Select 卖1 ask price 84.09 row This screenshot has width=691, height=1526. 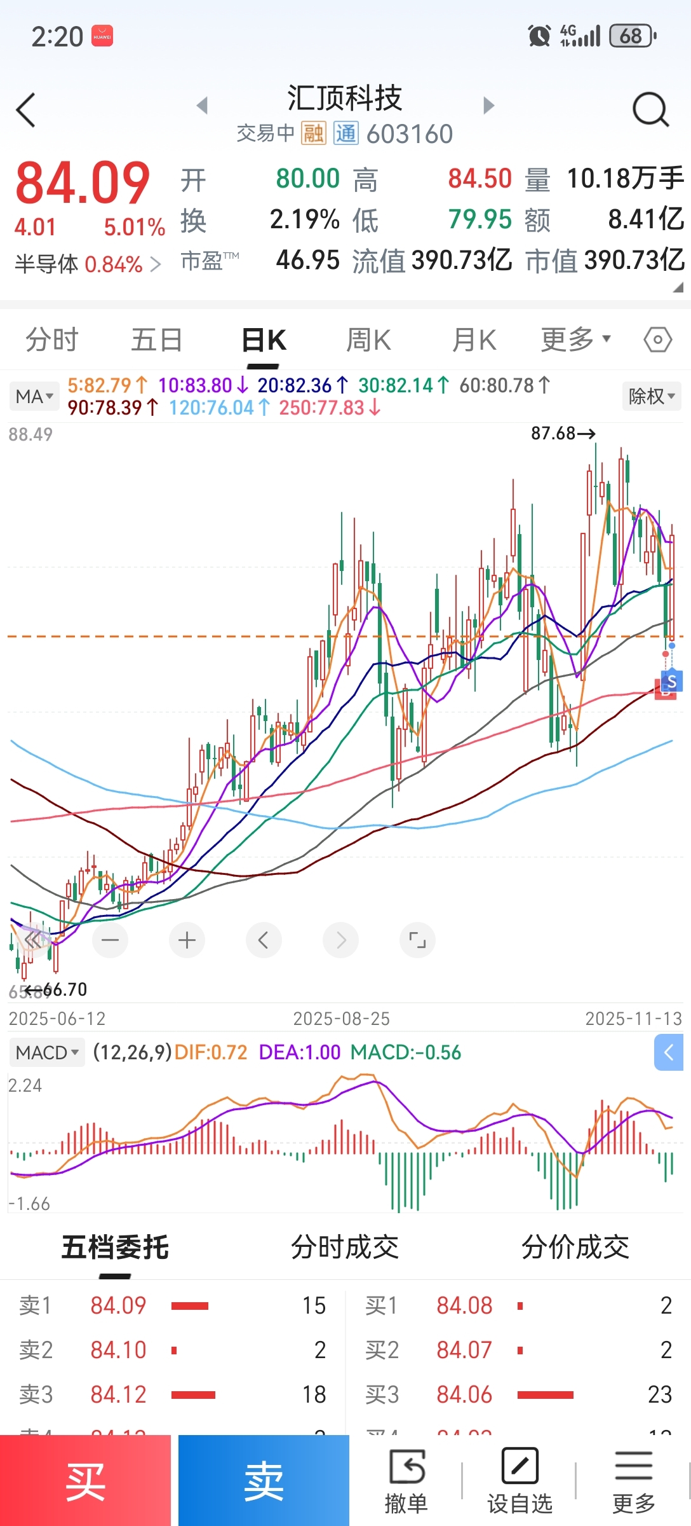(173, 1305)
